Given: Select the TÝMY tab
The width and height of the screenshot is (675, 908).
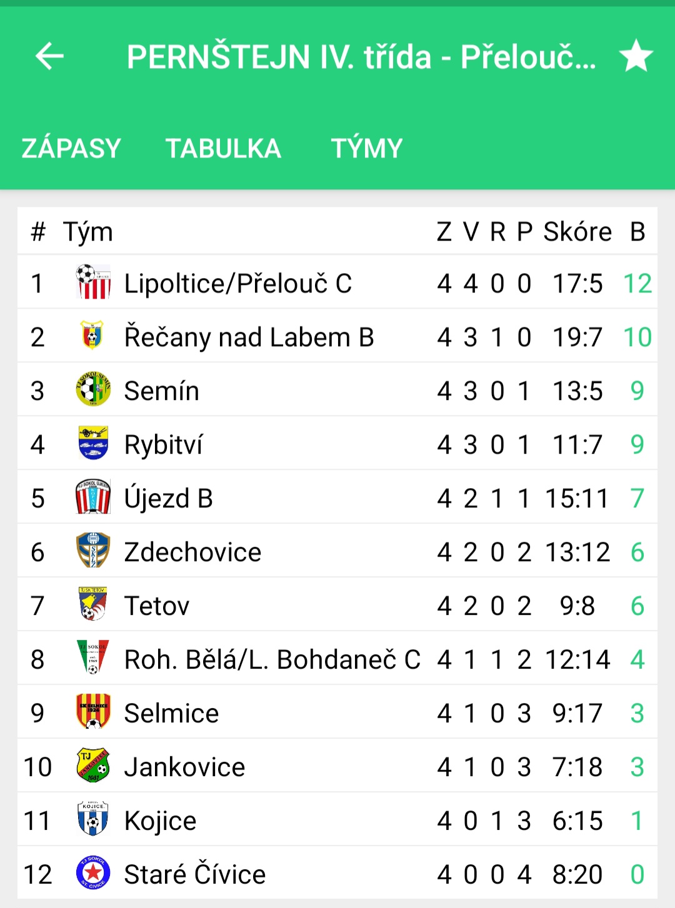Looking at the screenshot, I should point(367,148).
